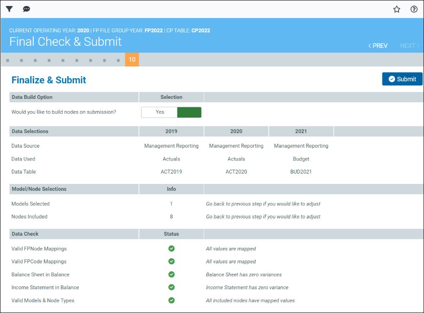
Task: Click the Valid FPNode Mappings green checkmark
Action: point(171,249)
